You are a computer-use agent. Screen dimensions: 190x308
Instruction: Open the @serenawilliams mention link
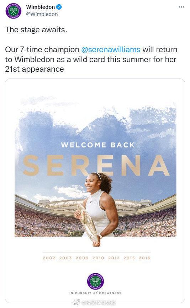click(111, 49)
